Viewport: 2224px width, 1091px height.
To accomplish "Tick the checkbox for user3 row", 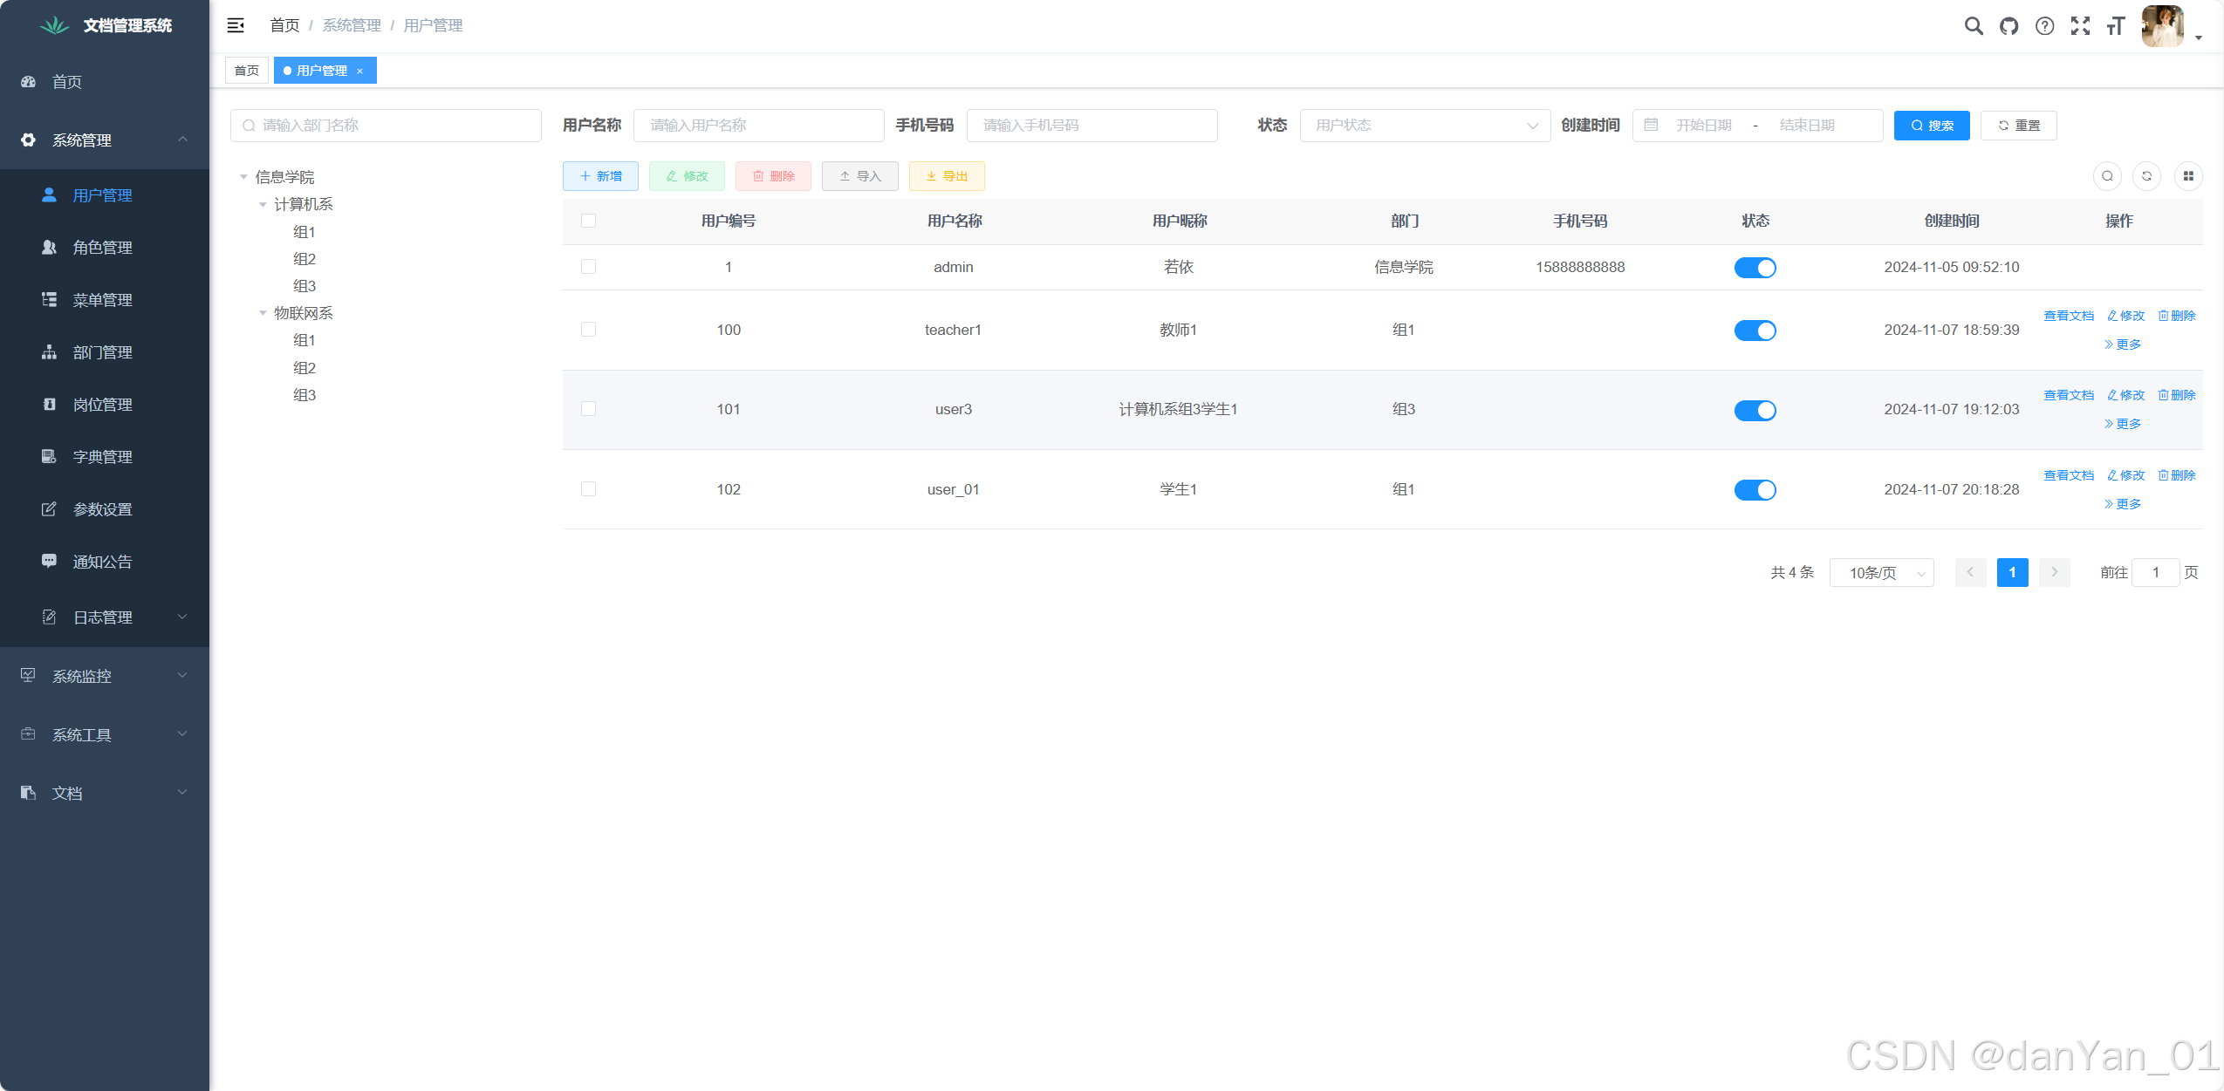I will coord(588,409).
